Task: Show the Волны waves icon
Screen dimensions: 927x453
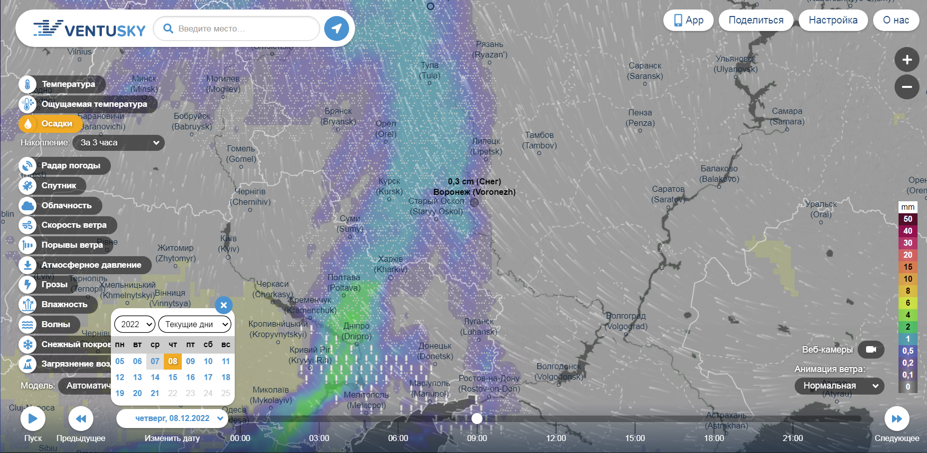Action: [28, 325]
